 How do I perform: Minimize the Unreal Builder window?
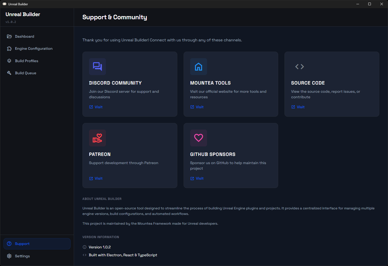[x=358, y=4]
